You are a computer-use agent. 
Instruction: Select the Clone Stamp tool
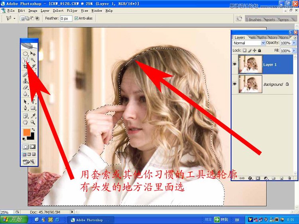(x=26, y=81)
